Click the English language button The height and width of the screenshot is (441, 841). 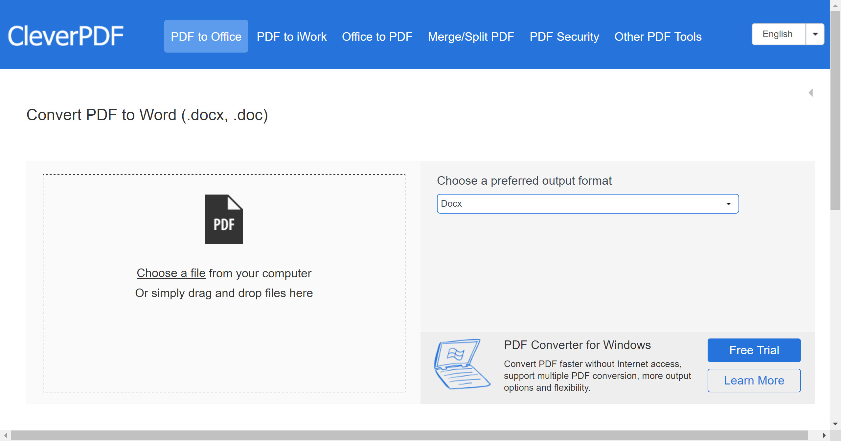779,34
